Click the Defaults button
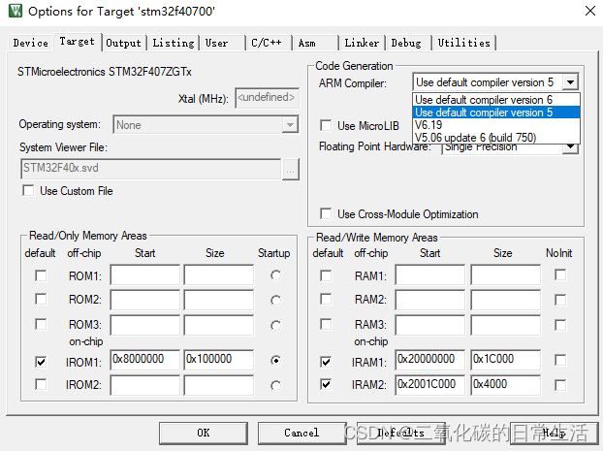603x451 pixels. [x=401, y=433]
